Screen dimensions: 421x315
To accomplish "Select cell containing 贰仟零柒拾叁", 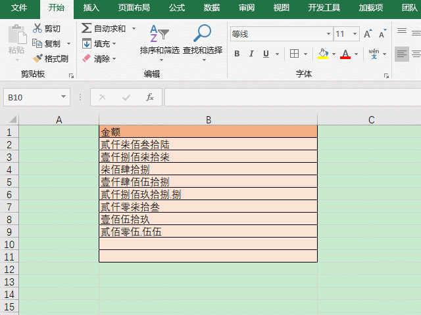I will coord(209,207).
